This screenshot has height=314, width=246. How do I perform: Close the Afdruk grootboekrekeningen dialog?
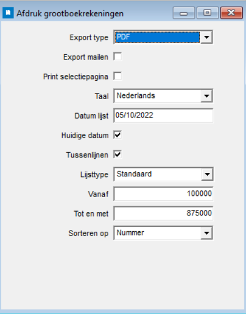231,13
